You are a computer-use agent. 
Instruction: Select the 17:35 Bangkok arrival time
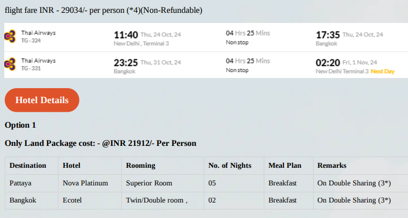(328, 35)
